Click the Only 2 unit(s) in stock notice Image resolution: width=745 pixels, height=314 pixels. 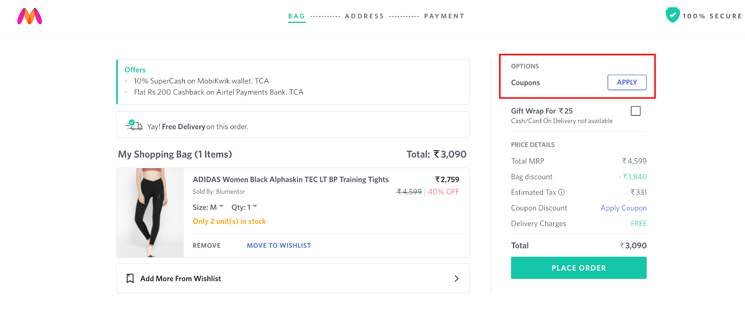click(229, 221)
